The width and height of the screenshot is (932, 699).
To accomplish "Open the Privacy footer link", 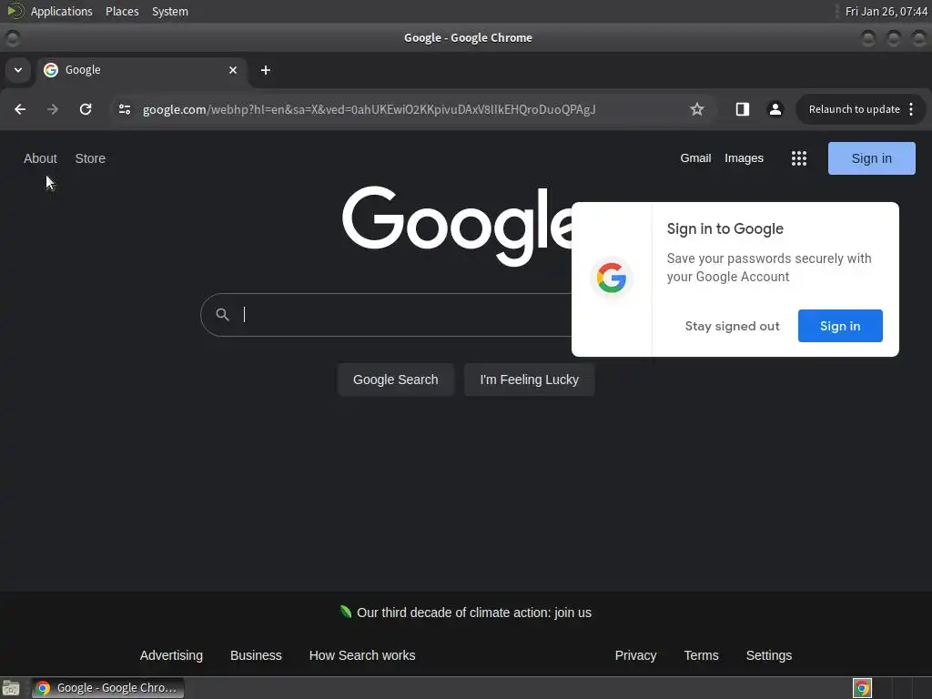I will click(635, 655).
